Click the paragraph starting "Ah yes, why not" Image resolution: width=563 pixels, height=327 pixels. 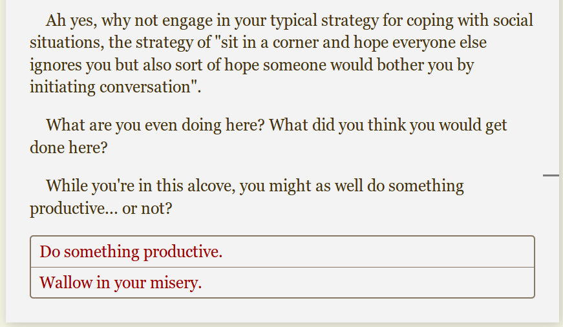pyautogui.click(x=281, y=54)
